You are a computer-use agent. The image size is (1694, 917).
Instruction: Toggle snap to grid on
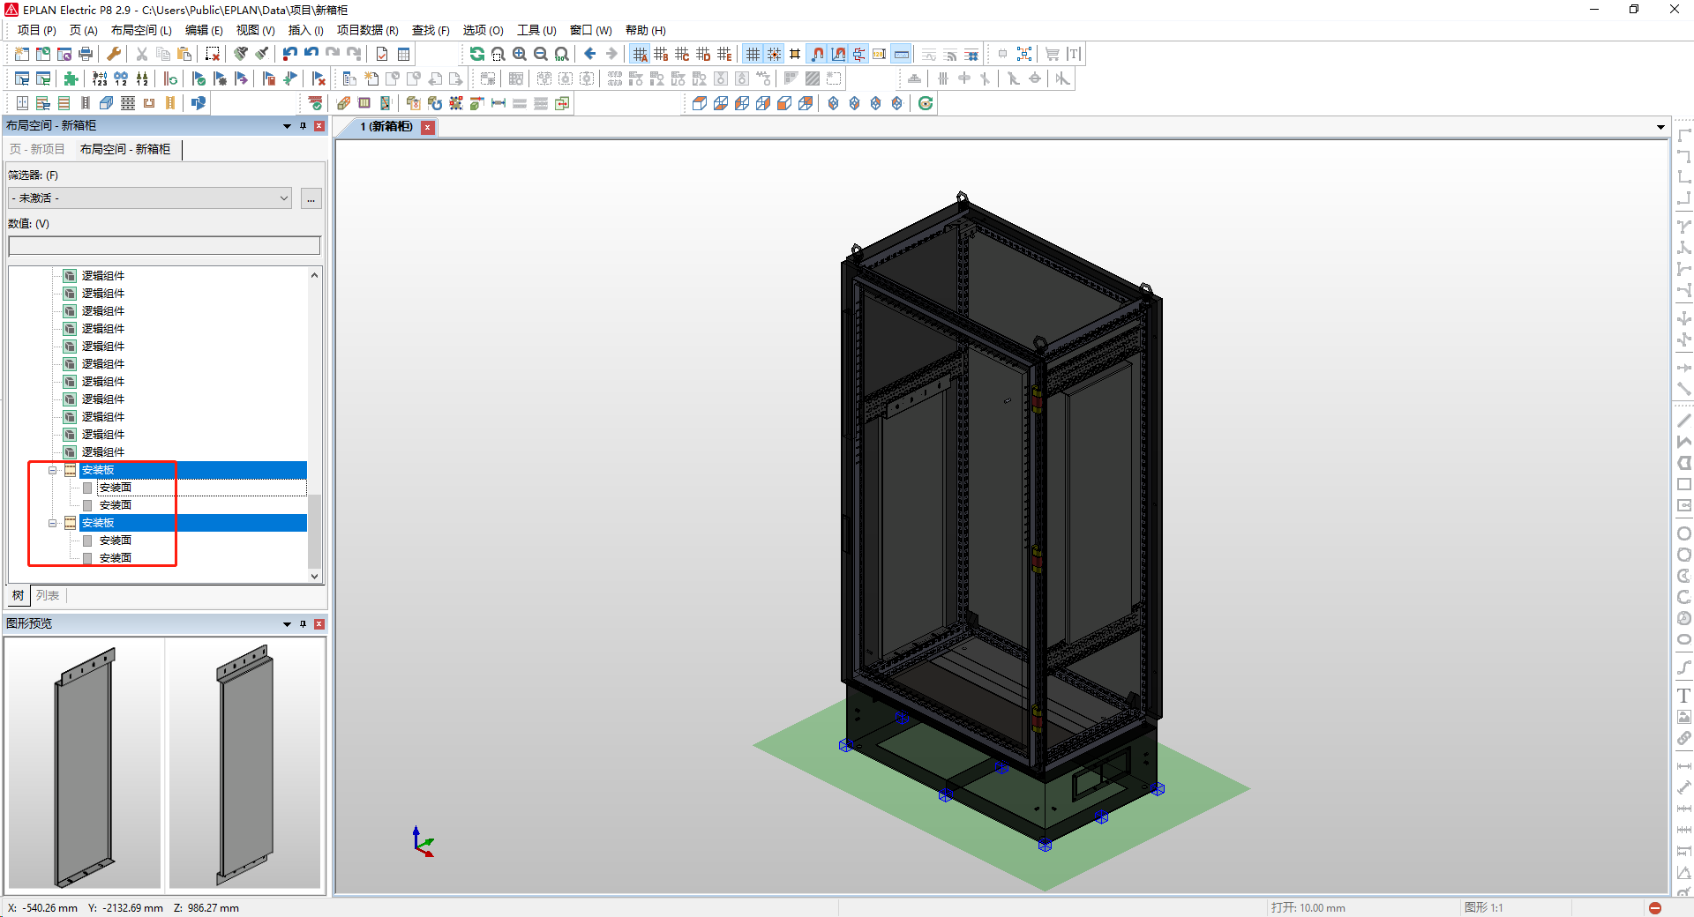(774, 53)
